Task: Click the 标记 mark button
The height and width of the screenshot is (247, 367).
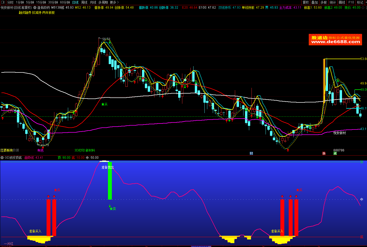Action: click(x=360, y=2)
